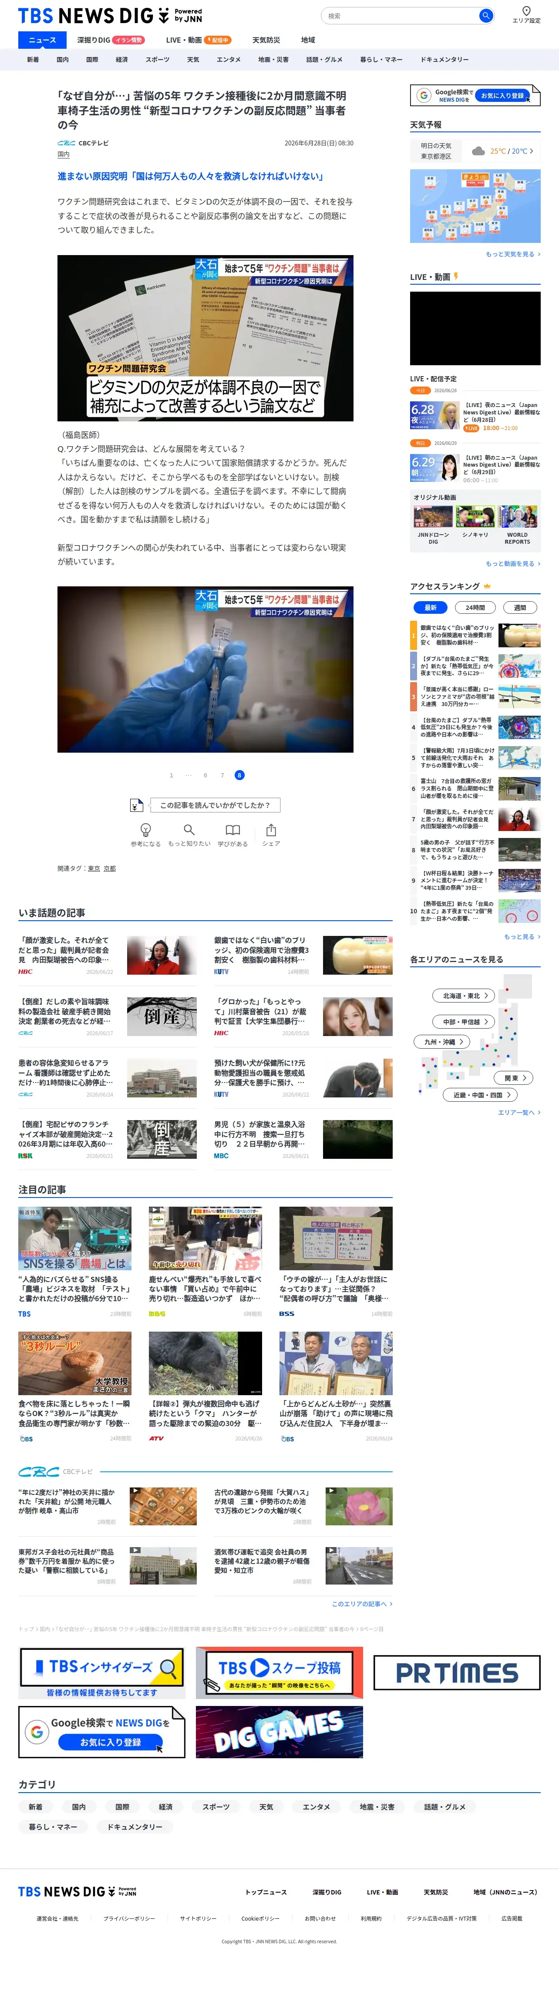Open the 北海道・東北 area button
Screen dimensions: 559x2002
464,995
